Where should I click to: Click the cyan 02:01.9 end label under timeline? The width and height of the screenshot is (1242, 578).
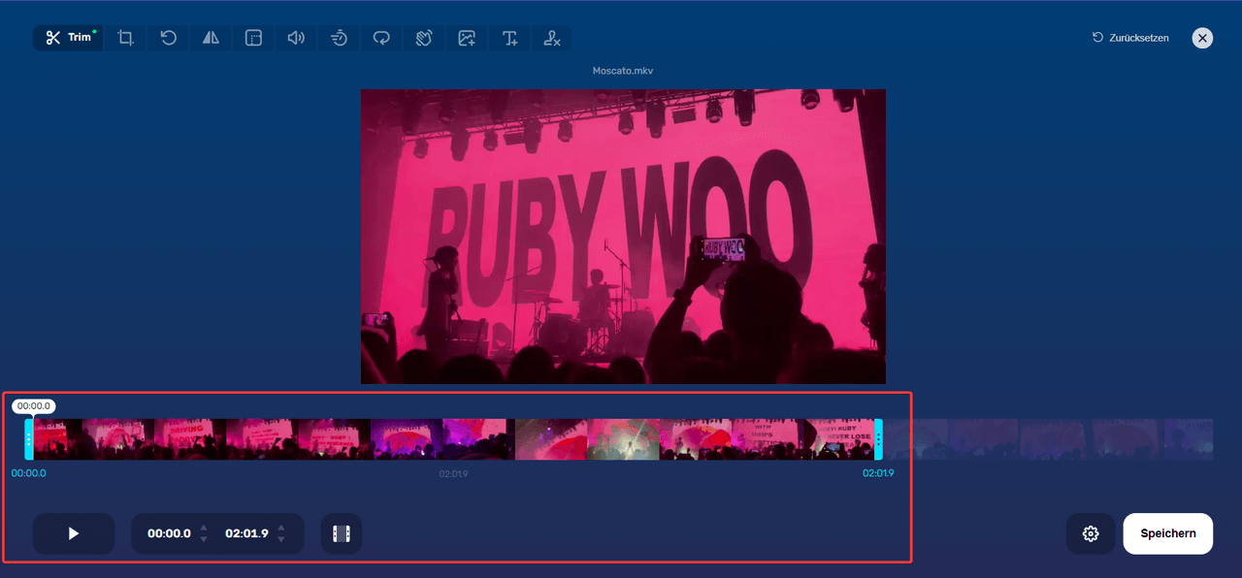pyautogui.click(x=878, y=473)
